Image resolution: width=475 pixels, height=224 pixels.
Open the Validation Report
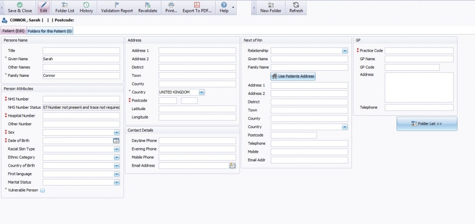pos(117,5)
